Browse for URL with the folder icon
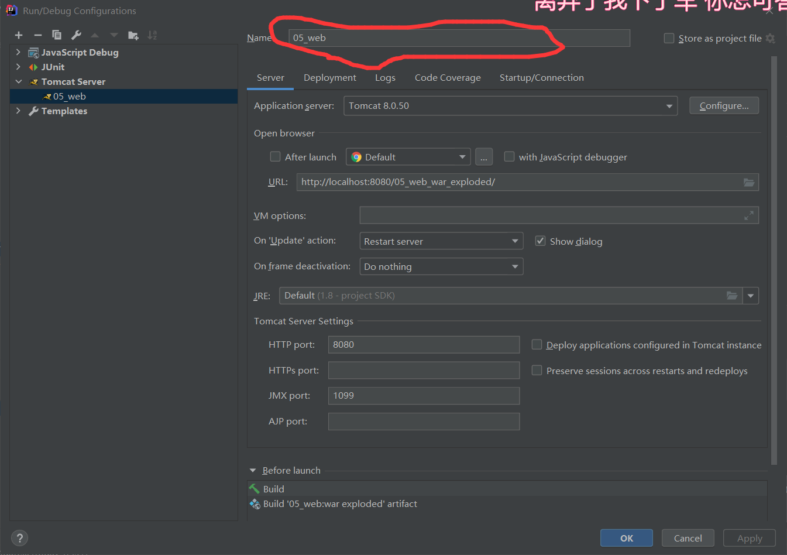 pyautogui.click(x=749, y=182)
